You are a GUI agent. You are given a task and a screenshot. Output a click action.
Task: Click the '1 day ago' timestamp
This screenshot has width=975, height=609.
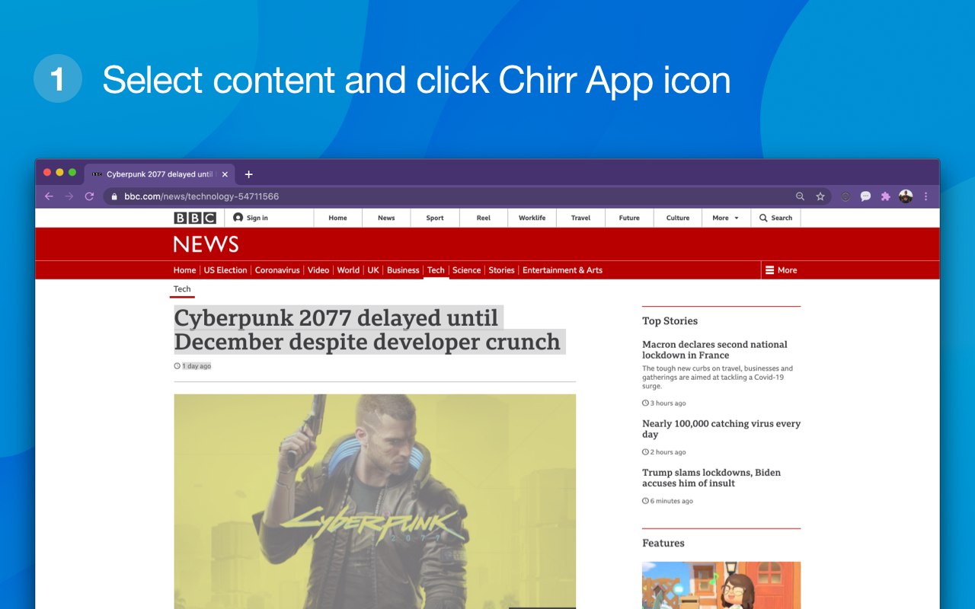point(197,366)
